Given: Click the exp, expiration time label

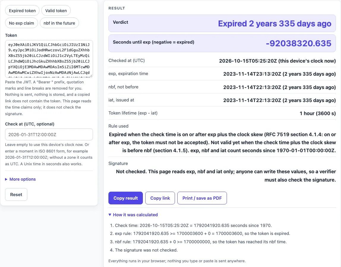Looking at the screenshot, I should 128,74.
